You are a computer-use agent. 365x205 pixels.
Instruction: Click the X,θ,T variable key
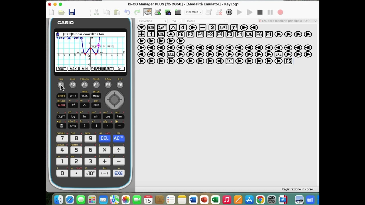tap(61, 116)
